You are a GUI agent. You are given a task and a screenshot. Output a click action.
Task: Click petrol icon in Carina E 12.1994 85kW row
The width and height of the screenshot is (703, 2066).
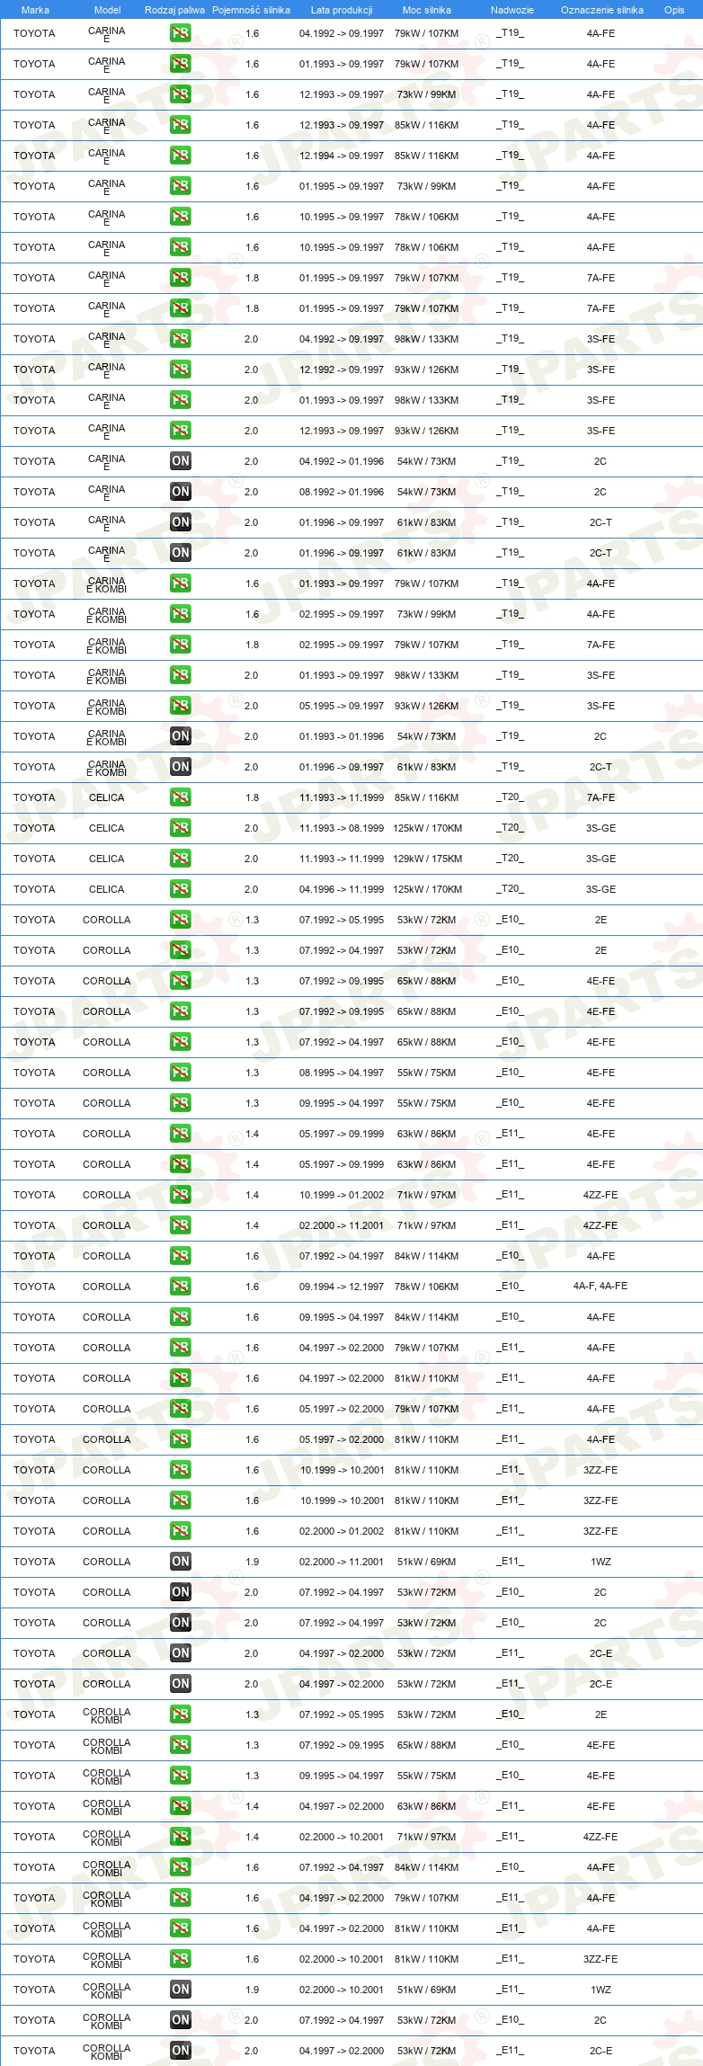pyautogui.click(x=180, y=156)
